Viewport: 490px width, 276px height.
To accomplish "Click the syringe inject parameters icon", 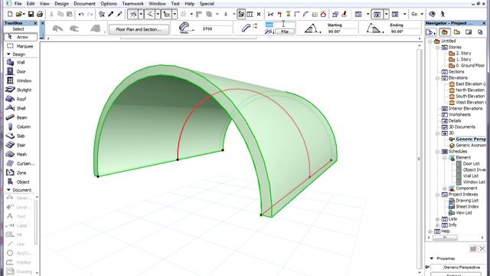I will pos(119,14).
